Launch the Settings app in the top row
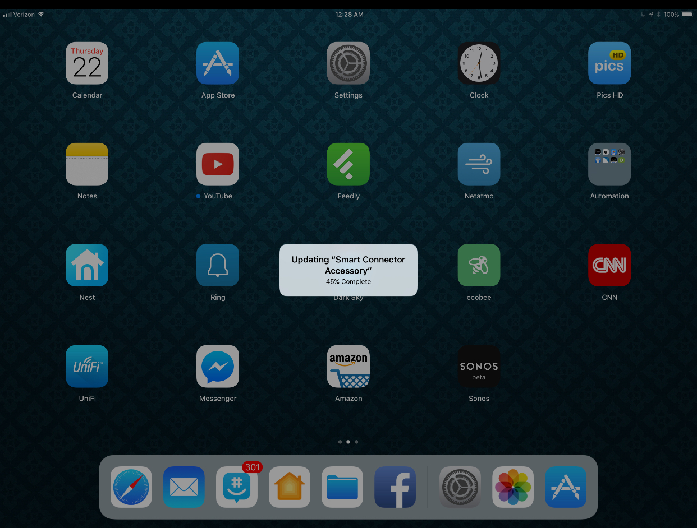Viewport: 697px width, 528px height. [x=349, y=63]
